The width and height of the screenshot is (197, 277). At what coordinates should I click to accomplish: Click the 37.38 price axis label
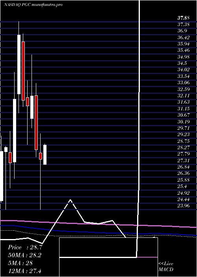click(x=183, y=24)
